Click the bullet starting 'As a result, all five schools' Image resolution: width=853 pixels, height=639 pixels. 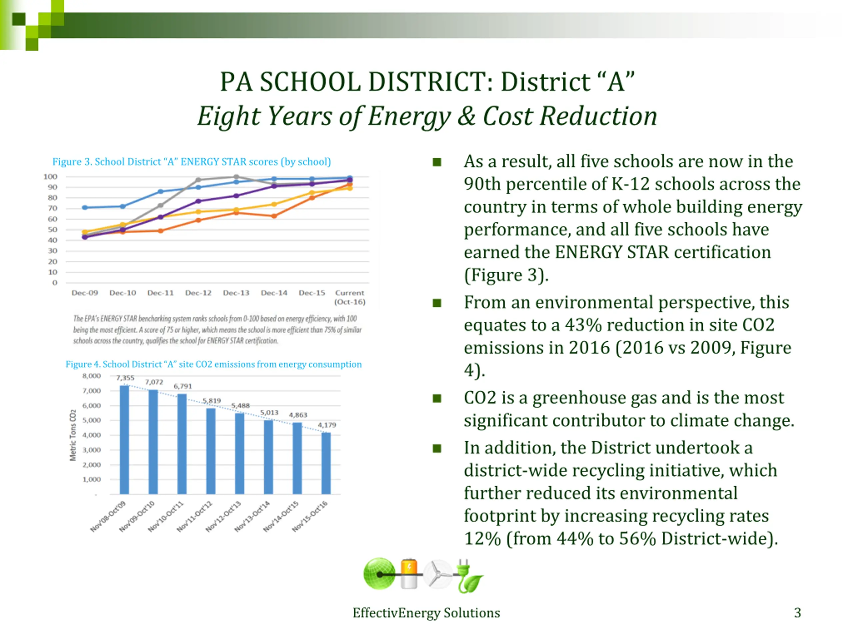point(632,218)
